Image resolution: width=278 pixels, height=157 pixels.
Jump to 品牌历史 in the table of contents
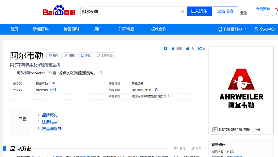[x=50, y=115]
